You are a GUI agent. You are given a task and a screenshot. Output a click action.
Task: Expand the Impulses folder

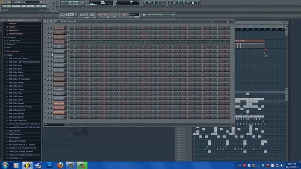[x=10, y=44]
